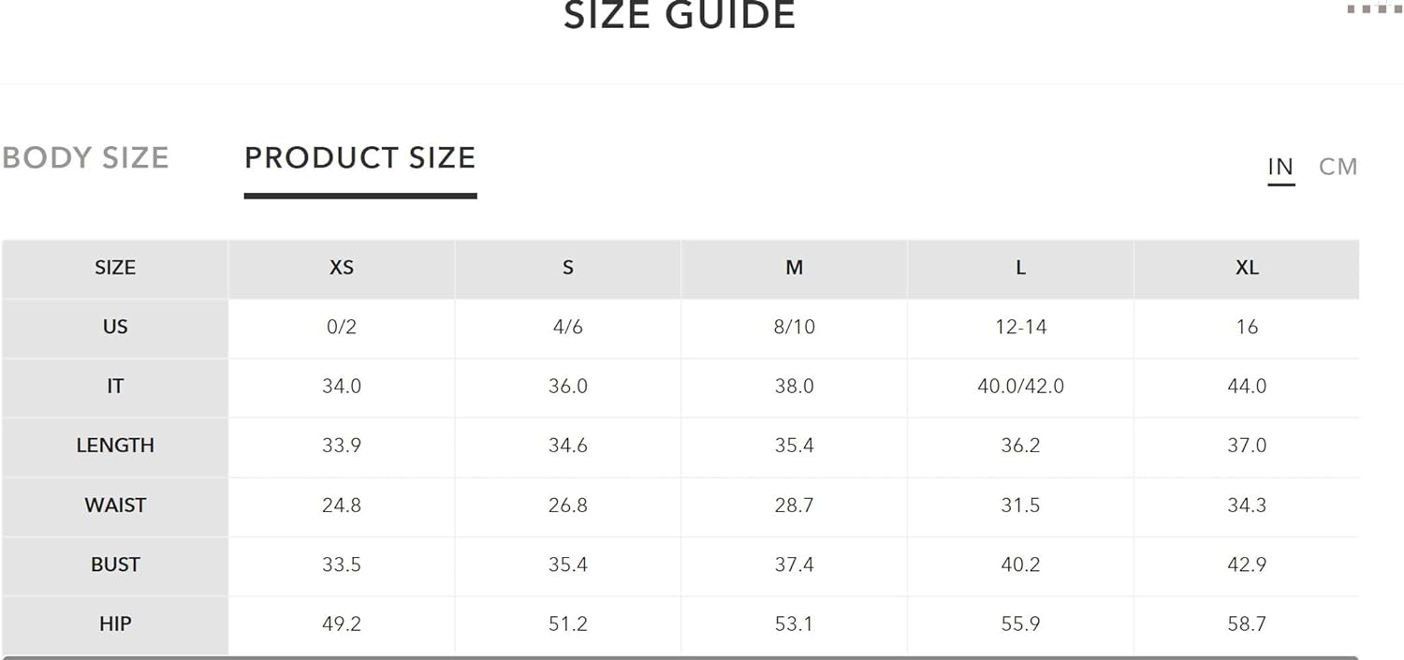Click the L column header

pos(1021,269)
